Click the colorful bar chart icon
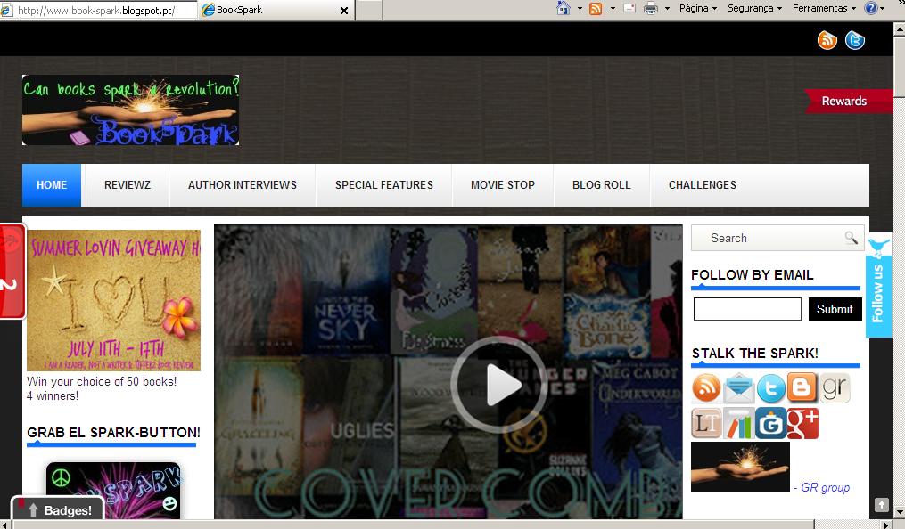The height and width of the screenshot is (529, 905). tap(738, 423)
